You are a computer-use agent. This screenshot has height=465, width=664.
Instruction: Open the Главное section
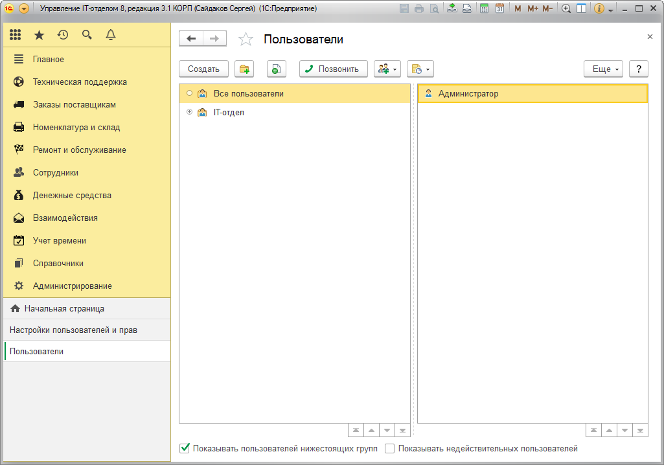click(x=87, y=60)
